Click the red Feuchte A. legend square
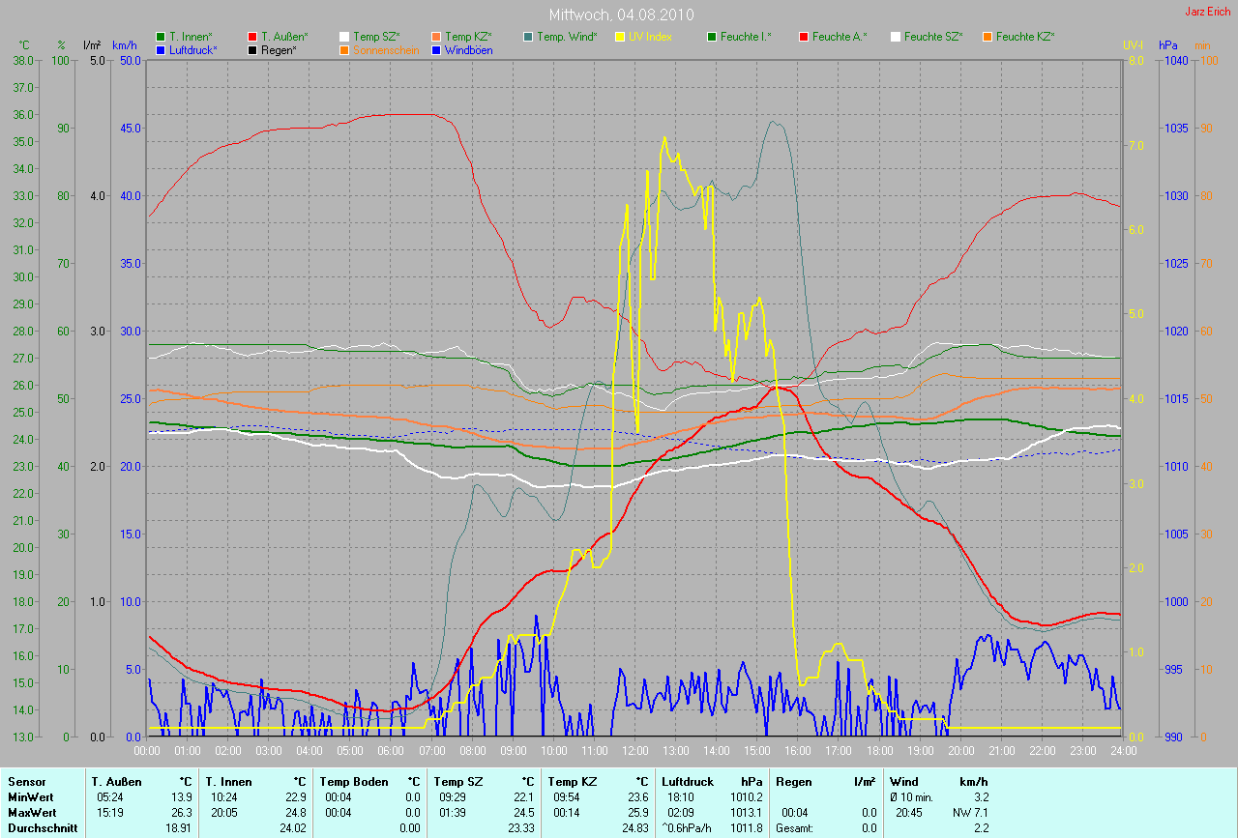This screenshot has width=1238, height=838. (804, 37)
